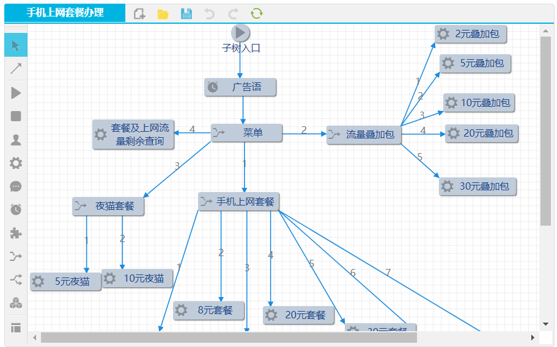Viewport: 557px width, 347px height.
Task: Select the 10元叠加包 node
Action: tap(479, 103)
